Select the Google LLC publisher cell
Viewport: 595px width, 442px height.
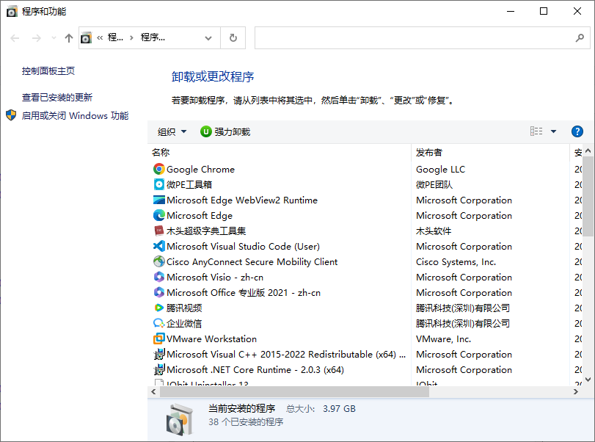pyautogui.click(x=440, y=170)
